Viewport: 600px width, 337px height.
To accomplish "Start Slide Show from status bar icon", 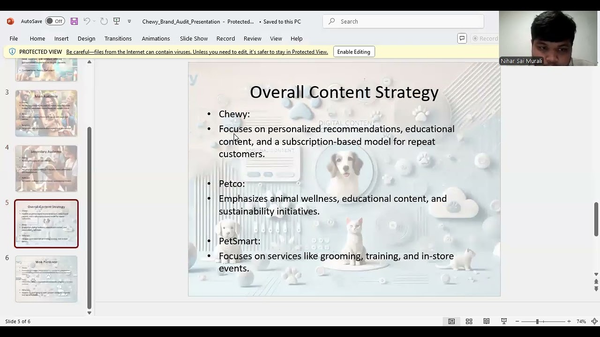I will click(x=504, y=322).
